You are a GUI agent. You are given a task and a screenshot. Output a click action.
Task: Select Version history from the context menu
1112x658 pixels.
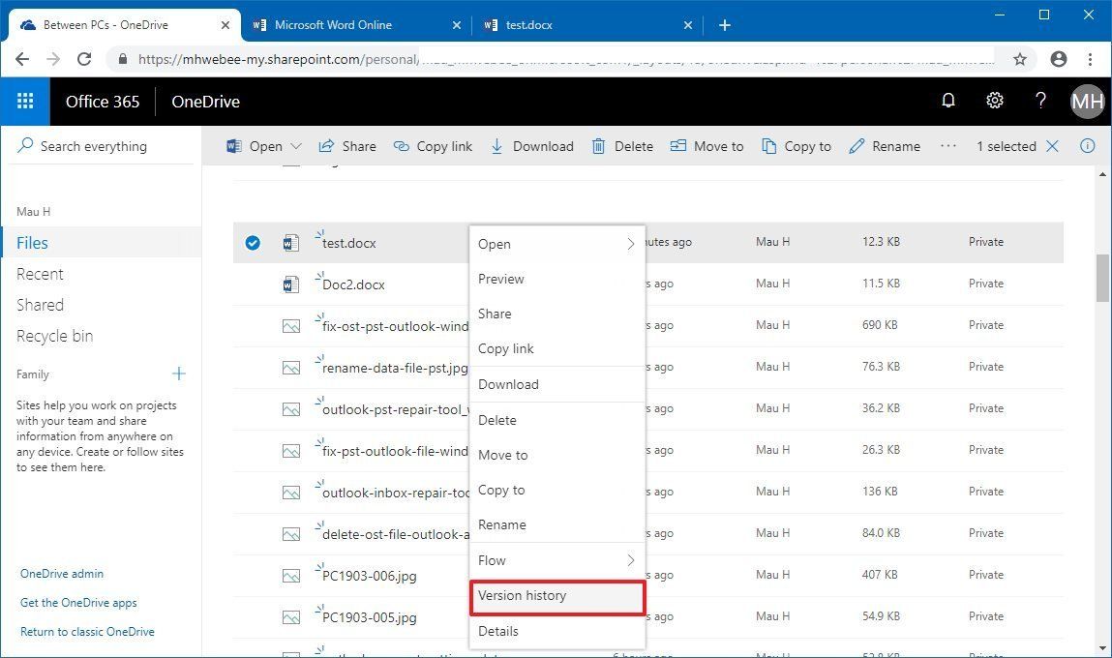point(523,595)
